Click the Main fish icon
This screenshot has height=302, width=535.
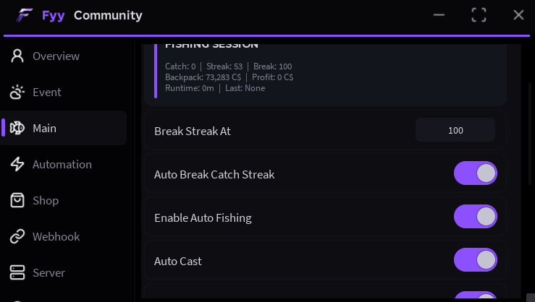17,128
